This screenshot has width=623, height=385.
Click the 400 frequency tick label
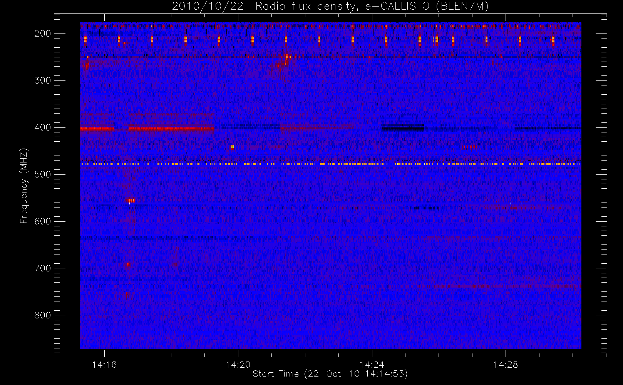[x=43, y=128]
